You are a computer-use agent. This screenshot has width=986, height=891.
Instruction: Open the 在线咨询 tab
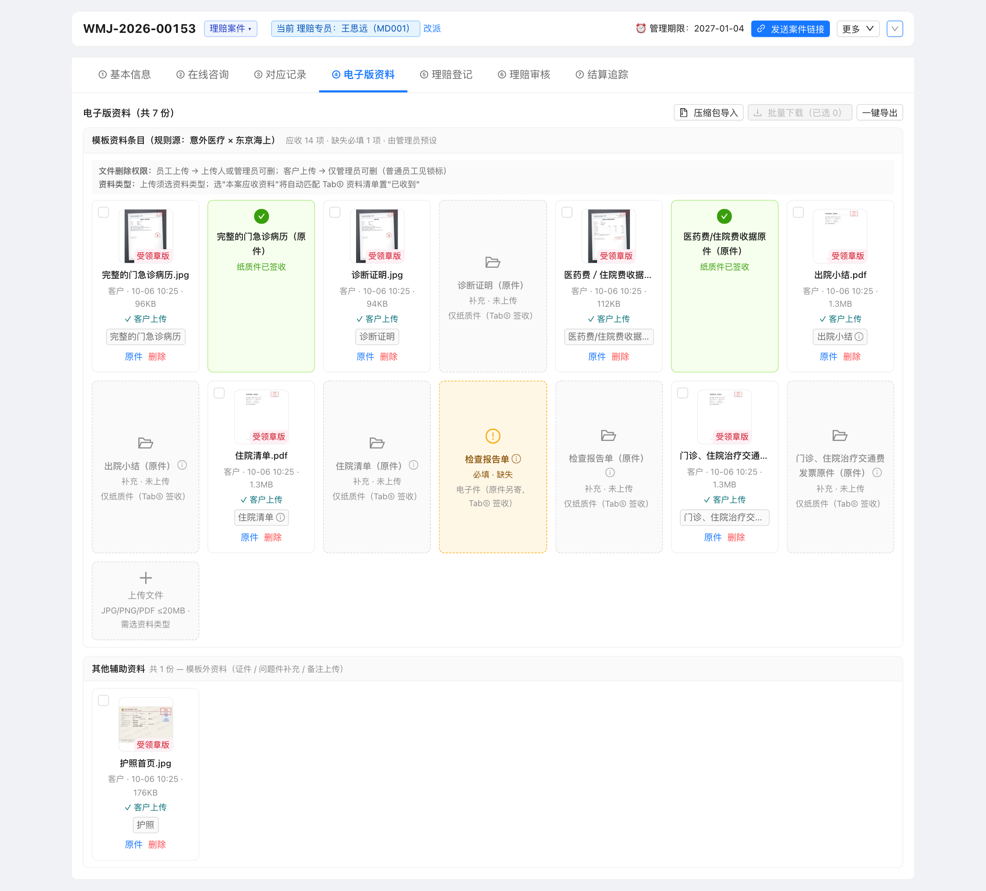[203, 74]
